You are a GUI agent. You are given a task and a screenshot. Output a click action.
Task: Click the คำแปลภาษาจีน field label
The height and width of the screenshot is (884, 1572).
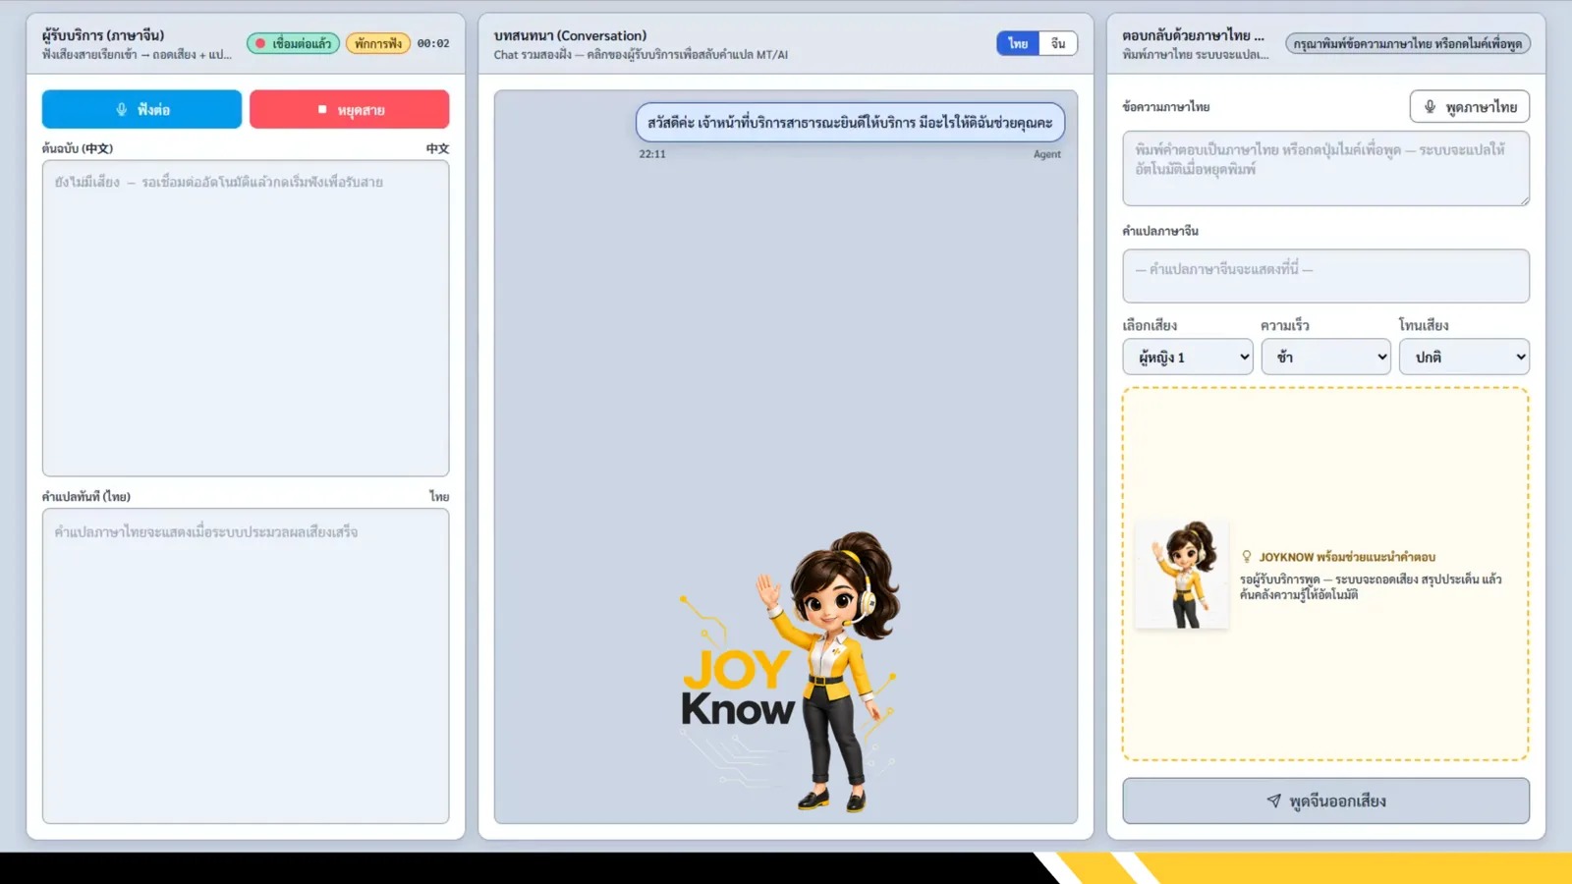[x=1160, y=231]
